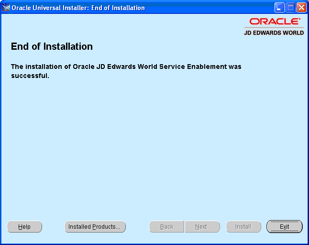This screenshot has width=309, height=245.
Task: Click the installation successful message text
Action: [126, 71]
